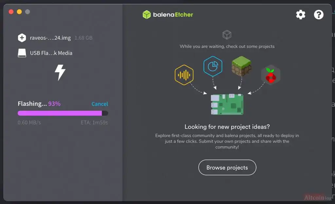Click the flash lightning bolt icon
This screenshot has height=204, width=335.
click(x=60, y=72)
